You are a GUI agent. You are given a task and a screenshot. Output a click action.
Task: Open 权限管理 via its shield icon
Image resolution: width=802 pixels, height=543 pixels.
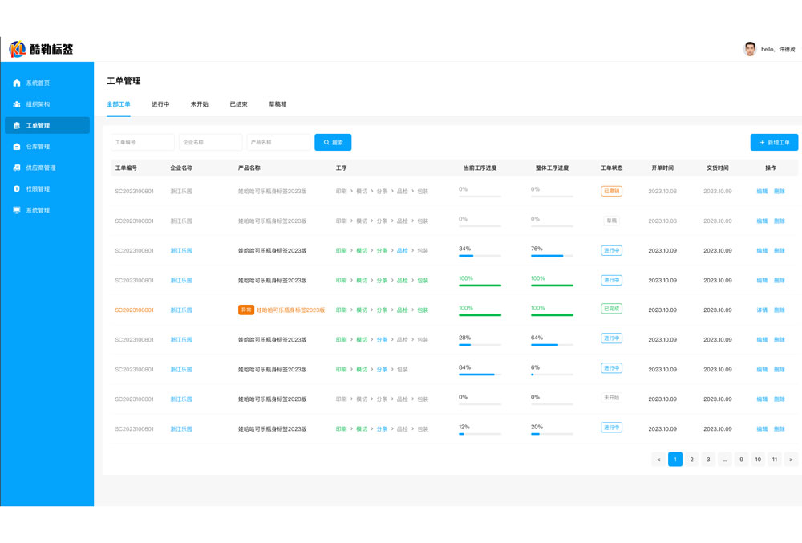pyautogui.click(x=17, y=189)
